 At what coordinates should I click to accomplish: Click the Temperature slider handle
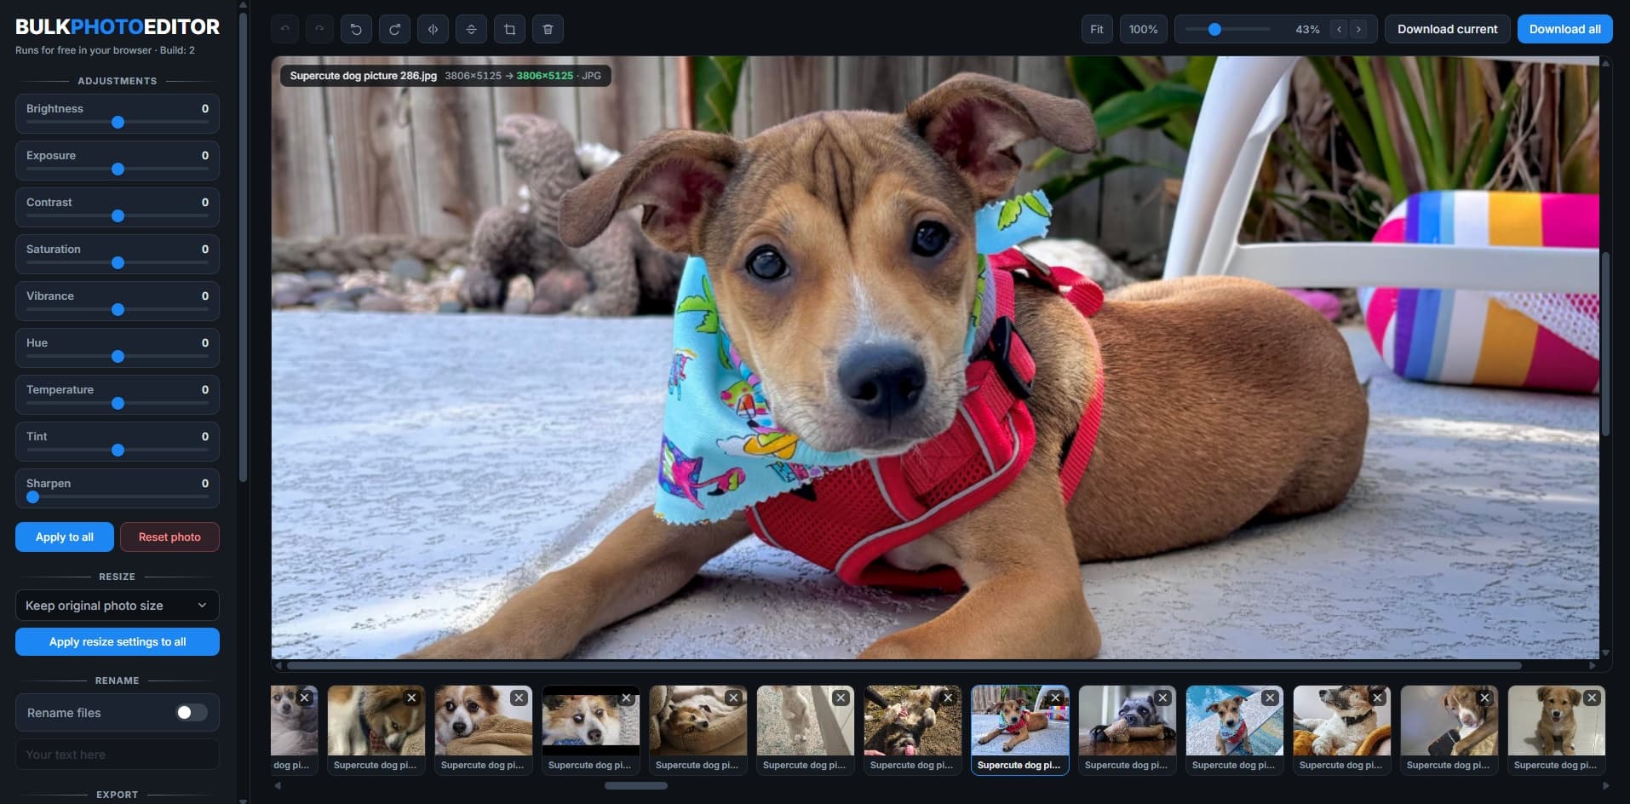point(118,404)
